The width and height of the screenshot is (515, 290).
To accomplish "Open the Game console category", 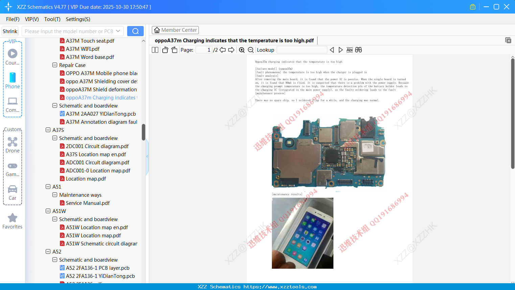I will pyautogui.click(x=13, y=169).
